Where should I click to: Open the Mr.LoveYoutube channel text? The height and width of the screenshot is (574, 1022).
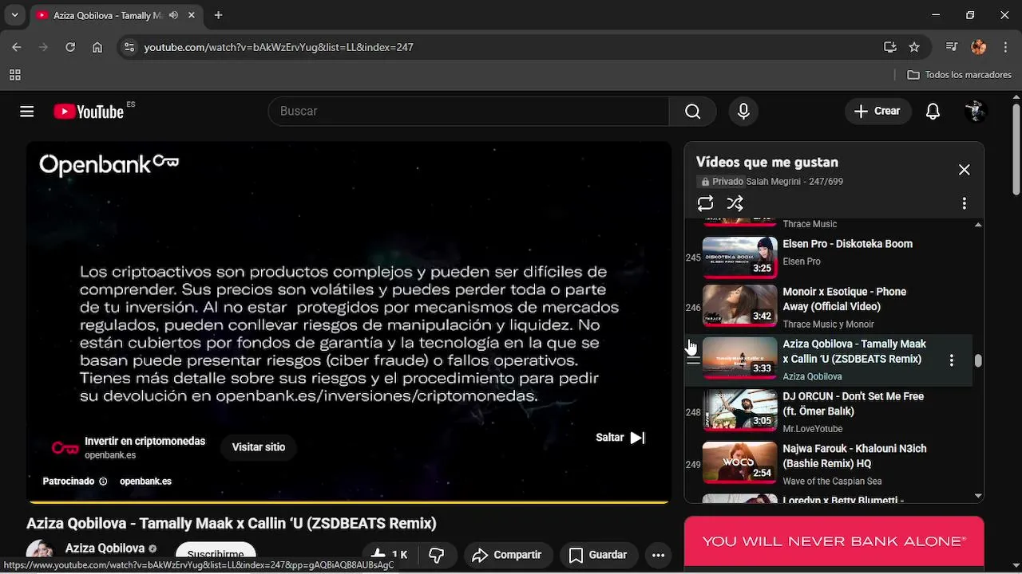point(812,429)
